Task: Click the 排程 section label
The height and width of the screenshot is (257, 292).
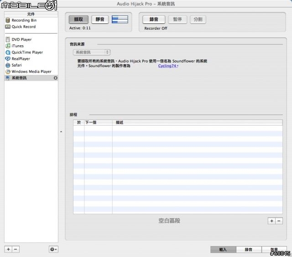Action: point(73,115)
